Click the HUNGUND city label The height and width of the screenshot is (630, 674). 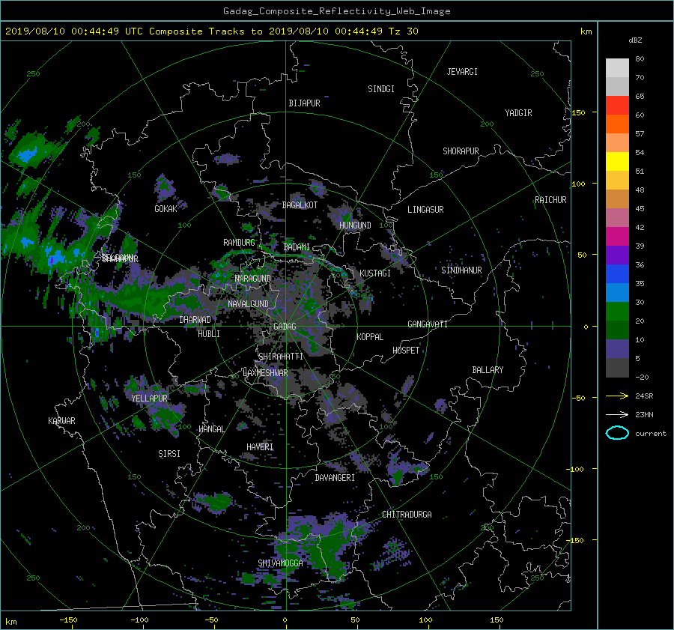(x=355, y=225)
